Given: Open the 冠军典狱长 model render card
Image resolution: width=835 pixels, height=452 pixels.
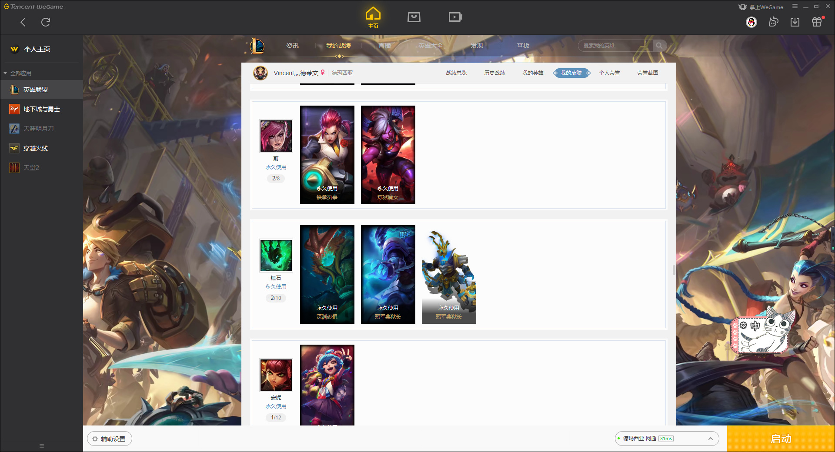Looking at the screenshot, I should click(449, 274).
